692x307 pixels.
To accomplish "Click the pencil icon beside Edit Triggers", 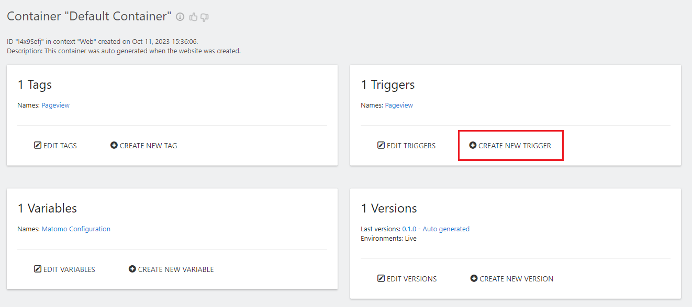I will coord(381,145).
